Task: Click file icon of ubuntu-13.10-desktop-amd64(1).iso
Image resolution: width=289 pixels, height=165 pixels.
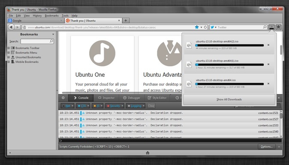Action: pos(189,65)
